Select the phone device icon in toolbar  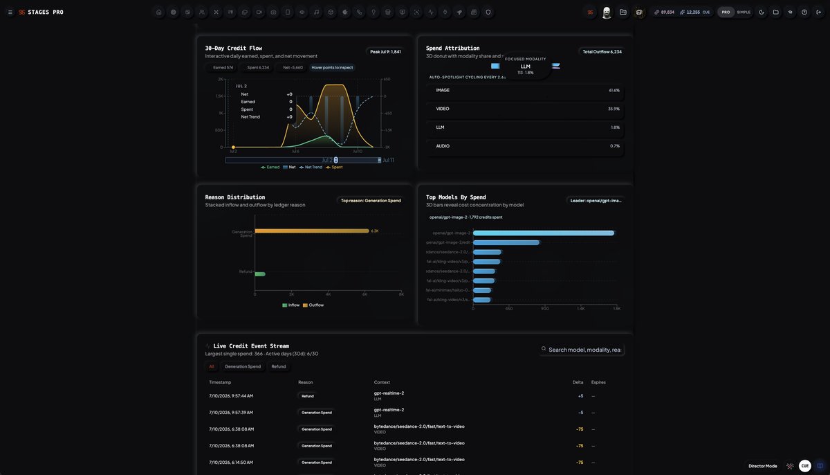[288, 12]
